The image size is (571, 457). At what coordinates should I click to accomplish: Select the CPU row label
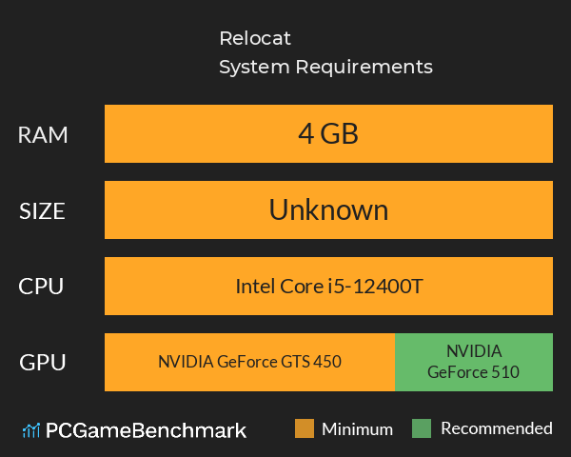[x=43, y=286]
